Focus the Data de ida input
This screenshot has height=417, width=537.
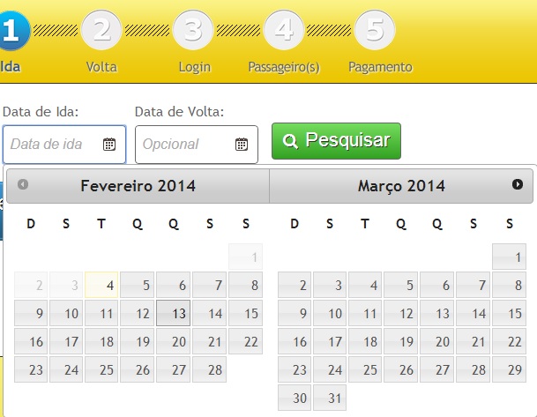[55, 144]
